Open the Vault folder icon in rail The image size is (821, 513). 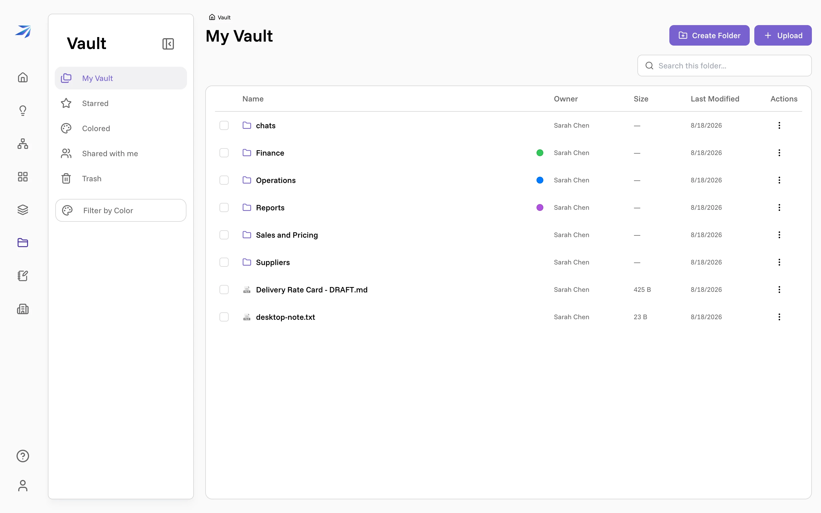(x=23, y=243)
